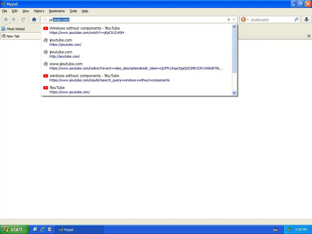Launch Windows Media Player from quick launch
Image resolution: width=312 pixels, height=234 pixels.
click(50, 229)
